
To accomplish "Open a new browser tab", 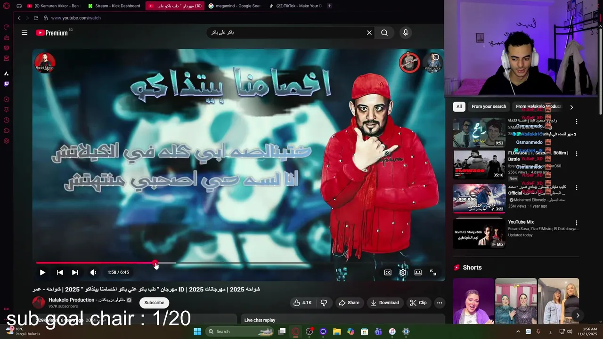I will click(x=329, y=6).
